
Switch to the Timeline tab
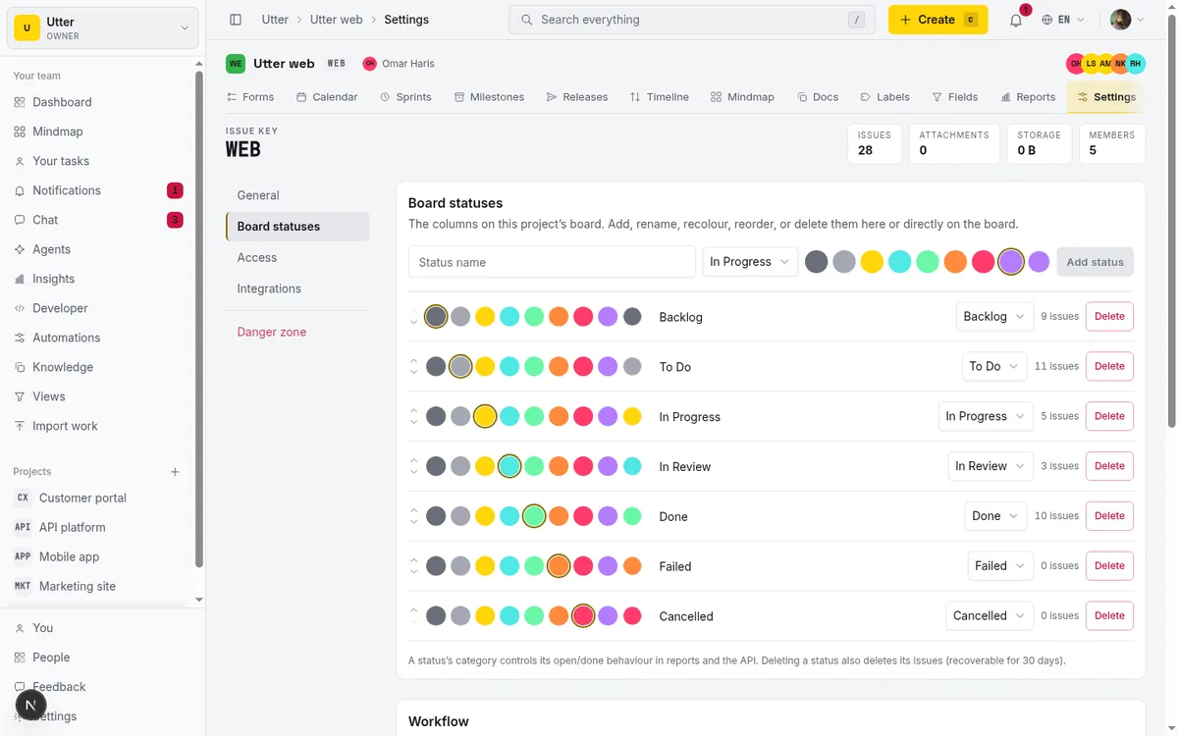pyautogui.click(x=660, y=97)
